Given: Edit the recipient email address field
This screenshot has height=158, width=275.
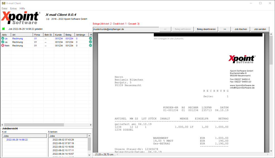Looking at the screenshot, I should click(x=126, y=29).
